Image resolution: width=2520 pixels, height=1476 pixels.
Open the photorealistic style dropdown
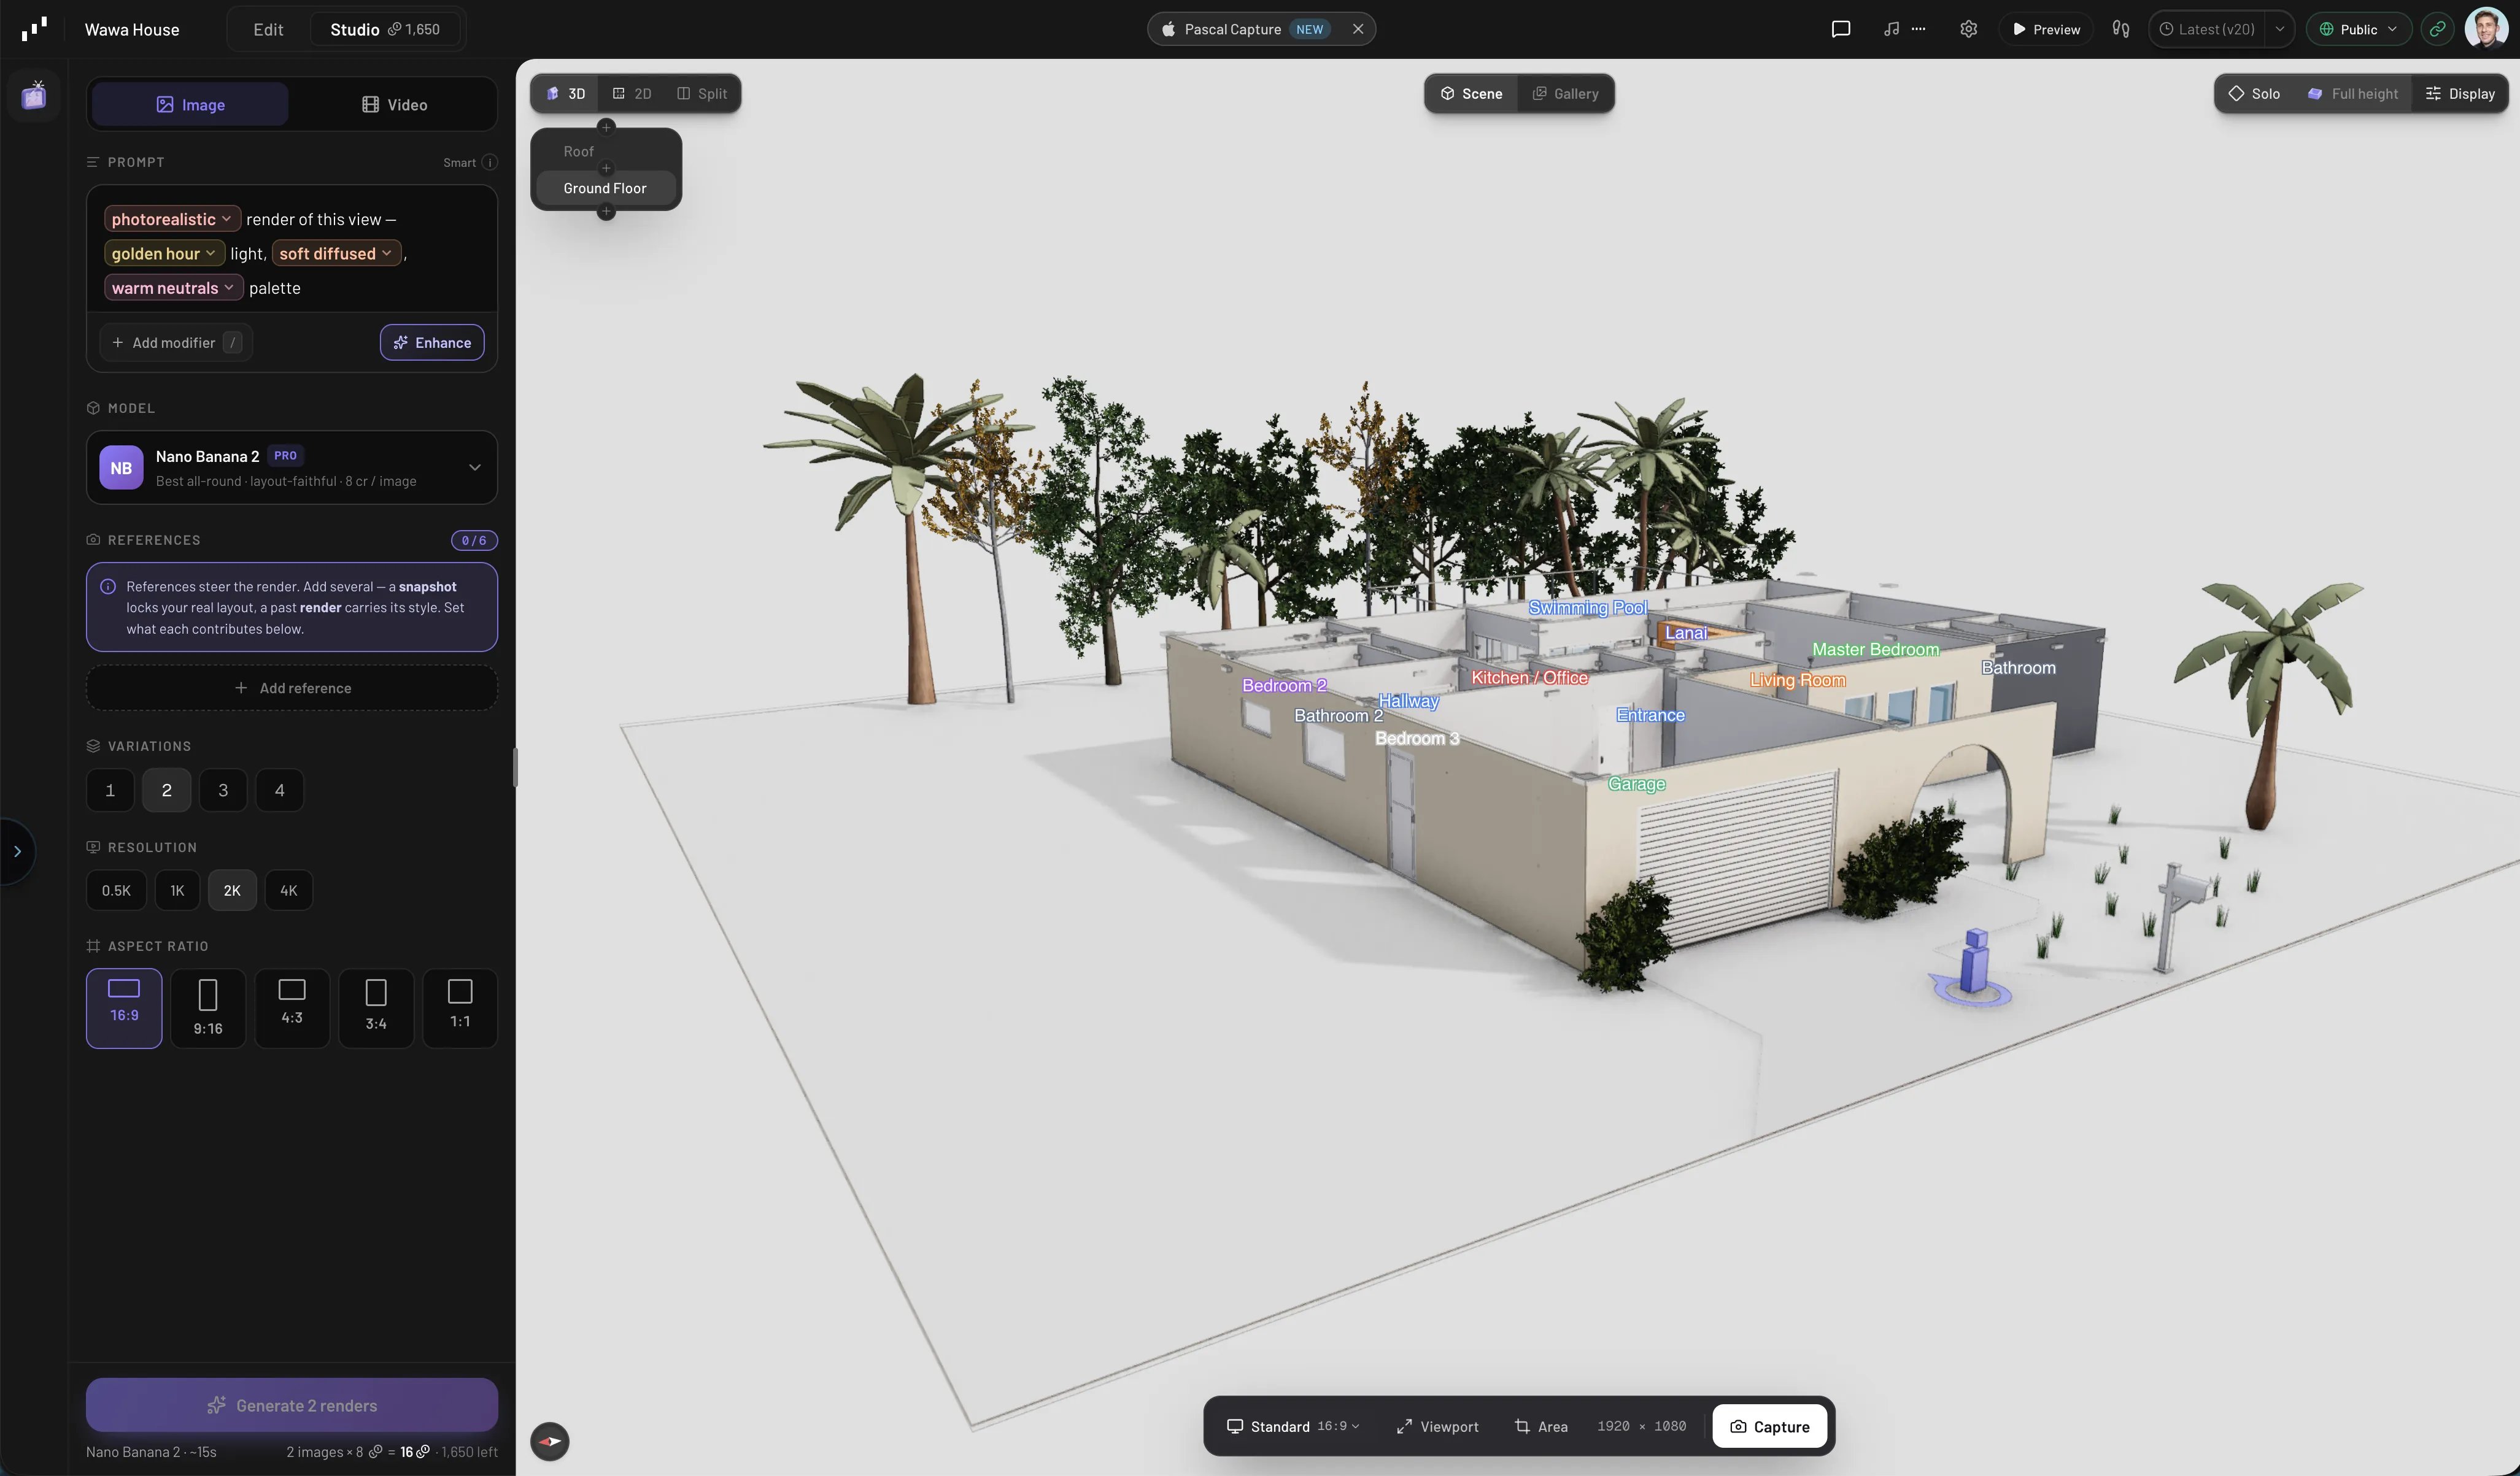pyautogui.click(x=172, y=219)
